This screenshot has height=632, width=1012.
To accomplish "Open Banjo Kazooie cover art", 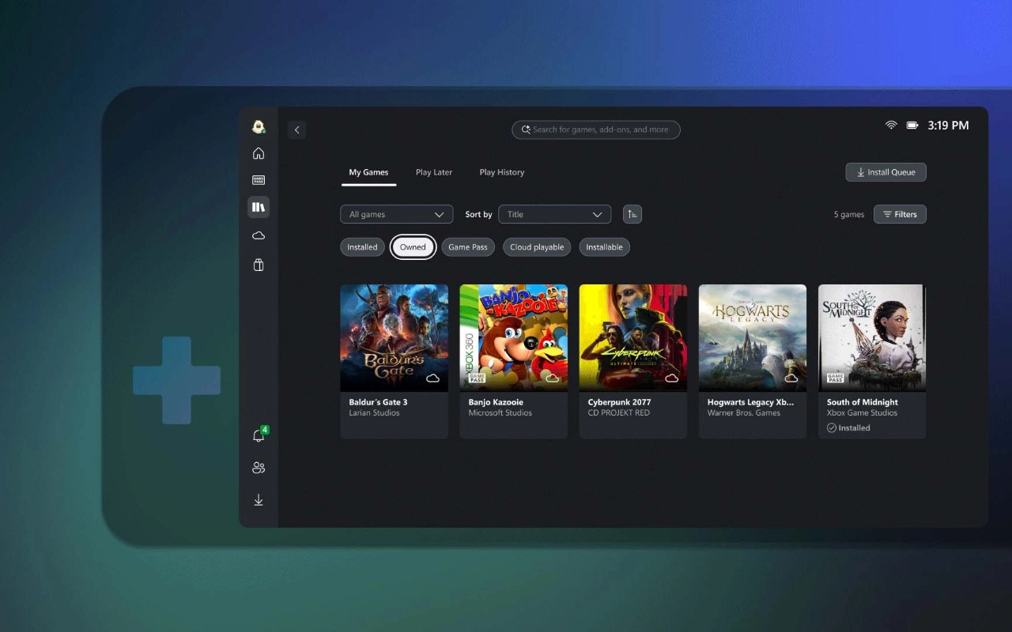I will [513, 338].
